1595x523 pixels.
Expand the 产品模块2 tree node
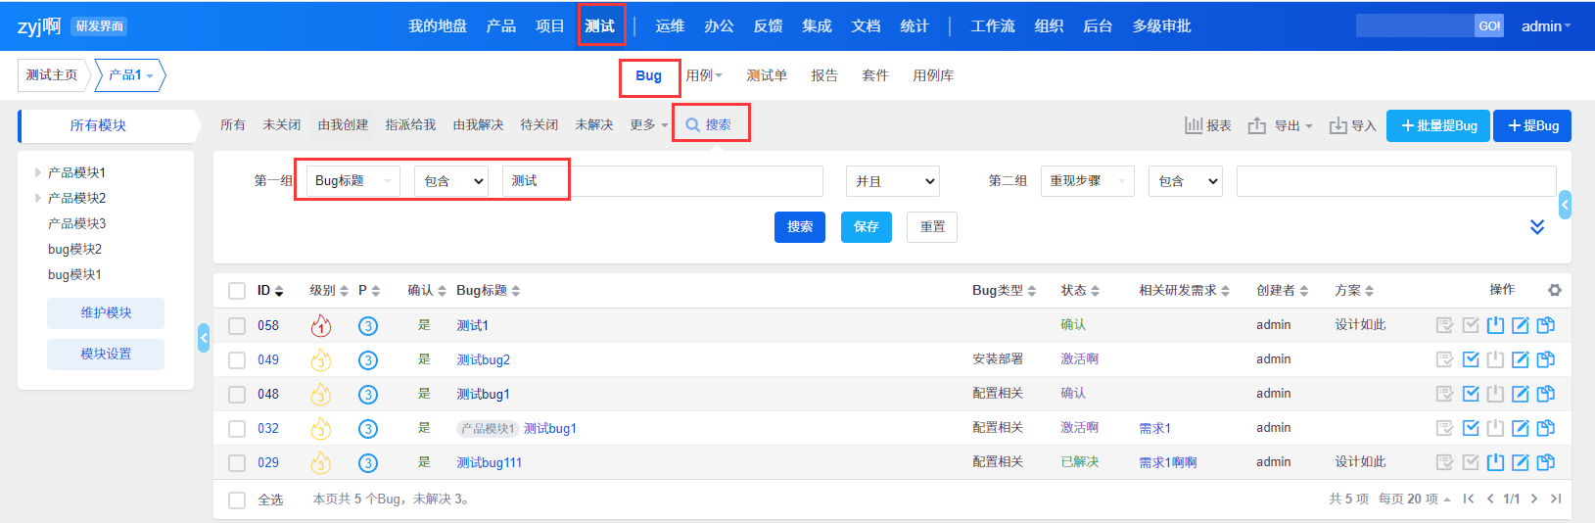[x=37, y=198]
